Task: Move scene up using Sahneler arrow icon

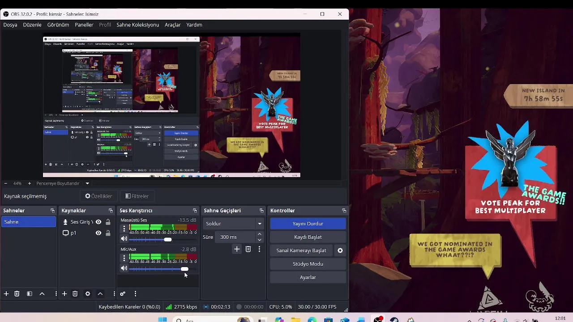Action: coord(42,294)
